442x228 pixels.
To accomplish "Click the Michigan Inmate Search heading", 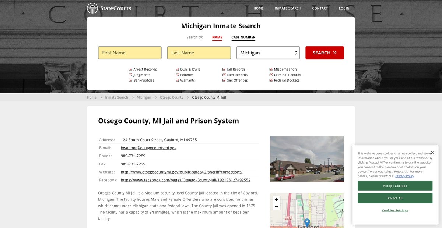I will click(221, 26).
